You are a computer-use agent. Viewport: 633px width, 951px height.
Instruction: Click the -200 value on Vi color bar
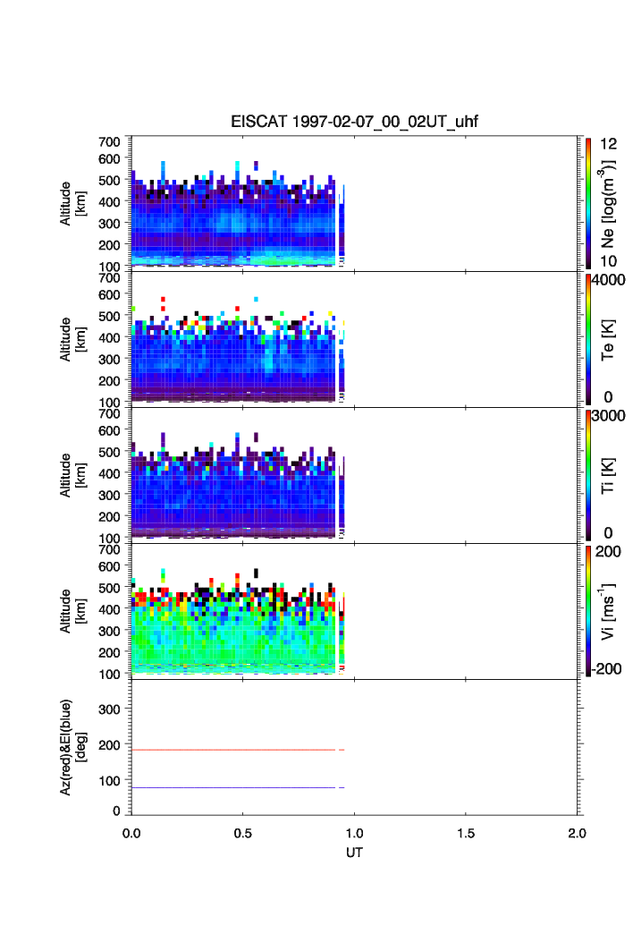click(x=607, y=669)
